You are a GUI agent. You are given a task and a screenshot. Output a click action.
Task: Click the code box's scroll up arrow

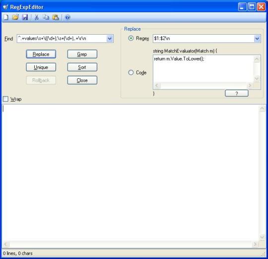(x=257, y=59)
